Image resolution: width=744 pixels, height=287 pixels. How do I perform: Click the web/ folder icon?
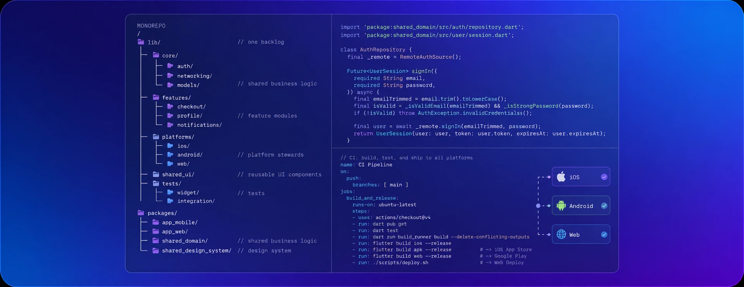(170, 164)
